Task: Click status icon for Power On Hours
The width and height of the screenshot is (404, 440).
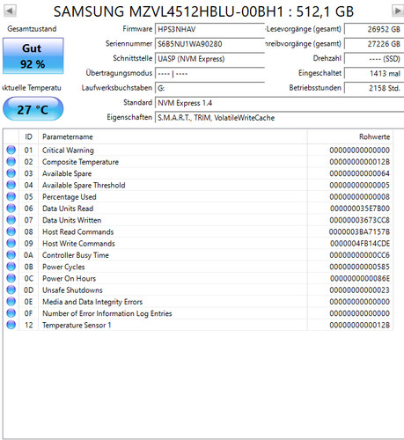Action: click(x=11, y=278)
